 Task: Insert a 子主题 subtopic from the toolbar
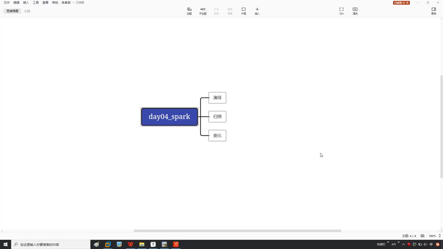203,11
